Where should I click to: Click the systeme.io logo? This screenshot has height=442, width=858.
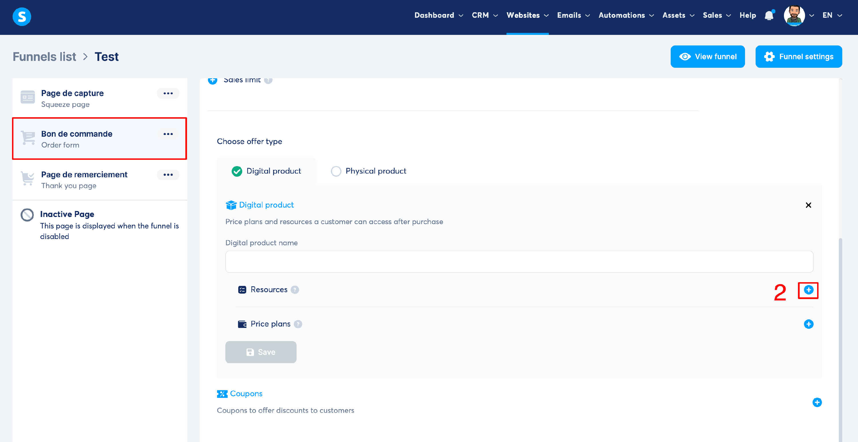point(22,16)
